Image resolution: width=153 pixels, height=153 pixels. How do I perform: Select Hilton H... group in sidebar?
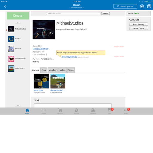coord(15,49)
